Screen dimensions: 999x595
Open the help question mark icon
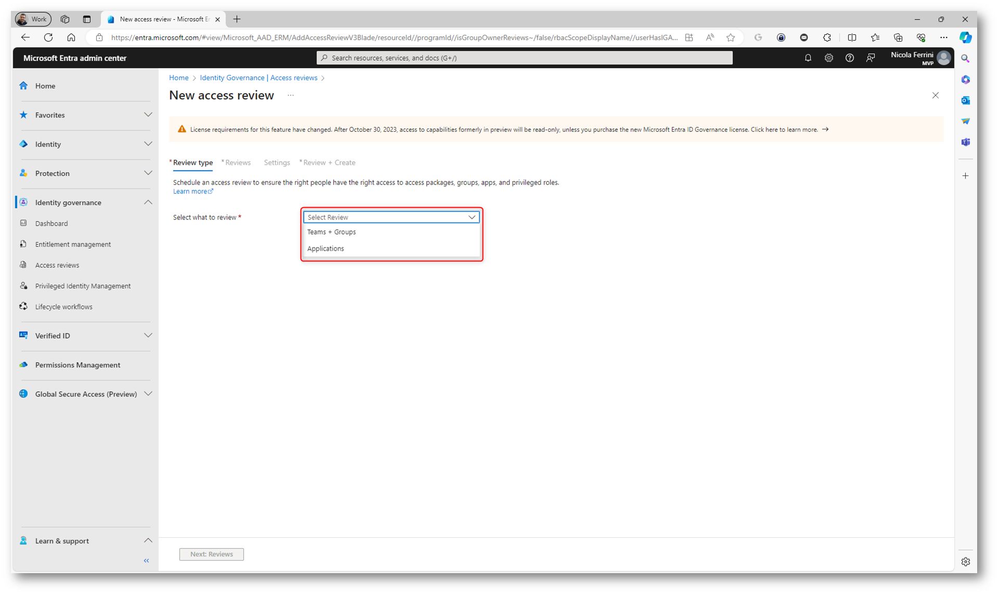tap(849, 58)
